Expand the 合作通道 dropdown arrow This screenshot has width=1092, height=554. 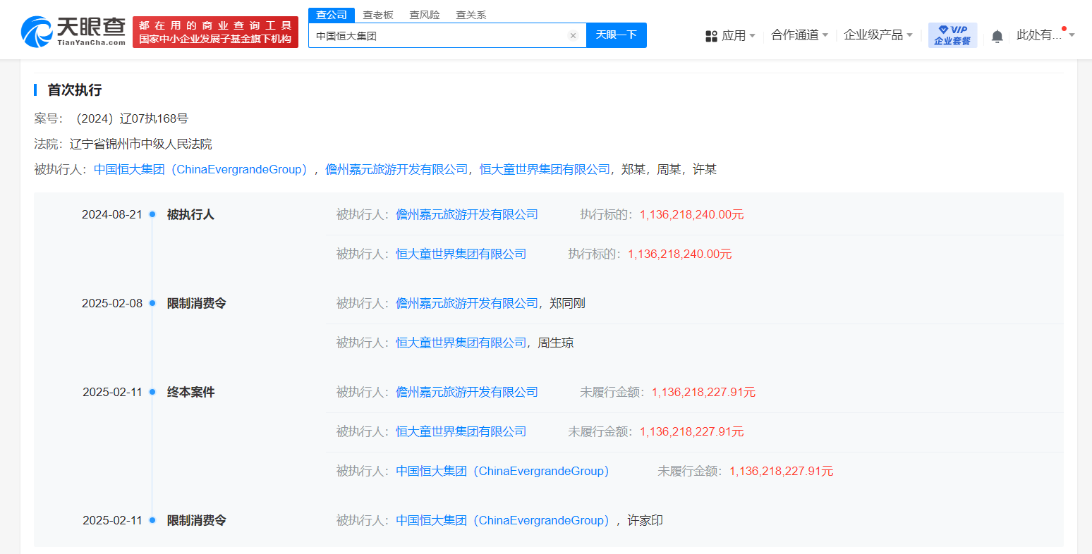click(825, 35)
